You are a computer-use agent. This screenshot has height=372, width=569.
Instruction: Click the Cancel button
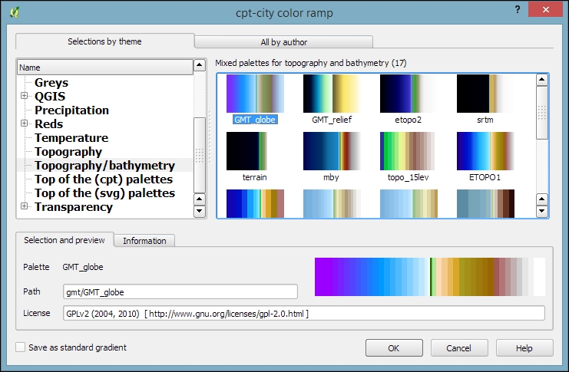pyautogui.click(x=459, y=348)
